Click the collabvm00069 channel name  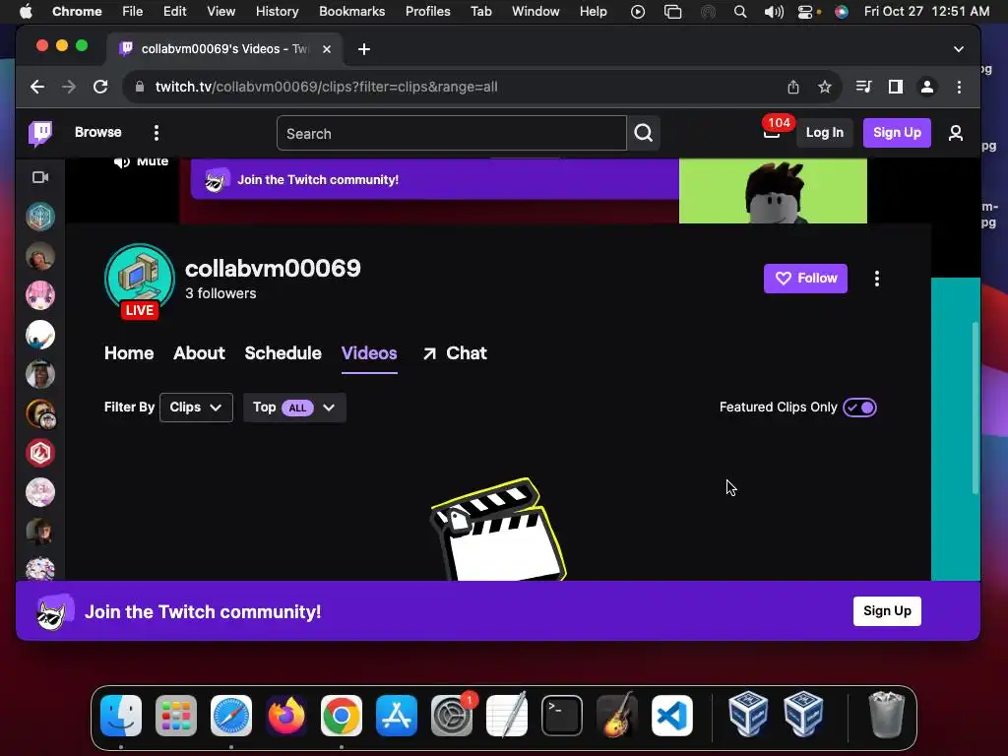pos(273,268)
